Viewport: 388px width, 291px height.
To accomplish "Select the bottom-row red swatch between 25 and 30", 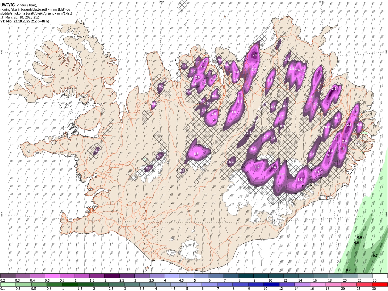I will [364, 285].
